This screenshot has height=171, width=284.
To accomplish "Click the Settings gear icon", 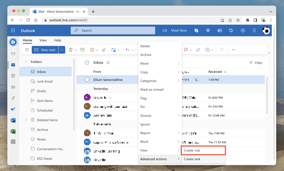I will coord(243,30).
